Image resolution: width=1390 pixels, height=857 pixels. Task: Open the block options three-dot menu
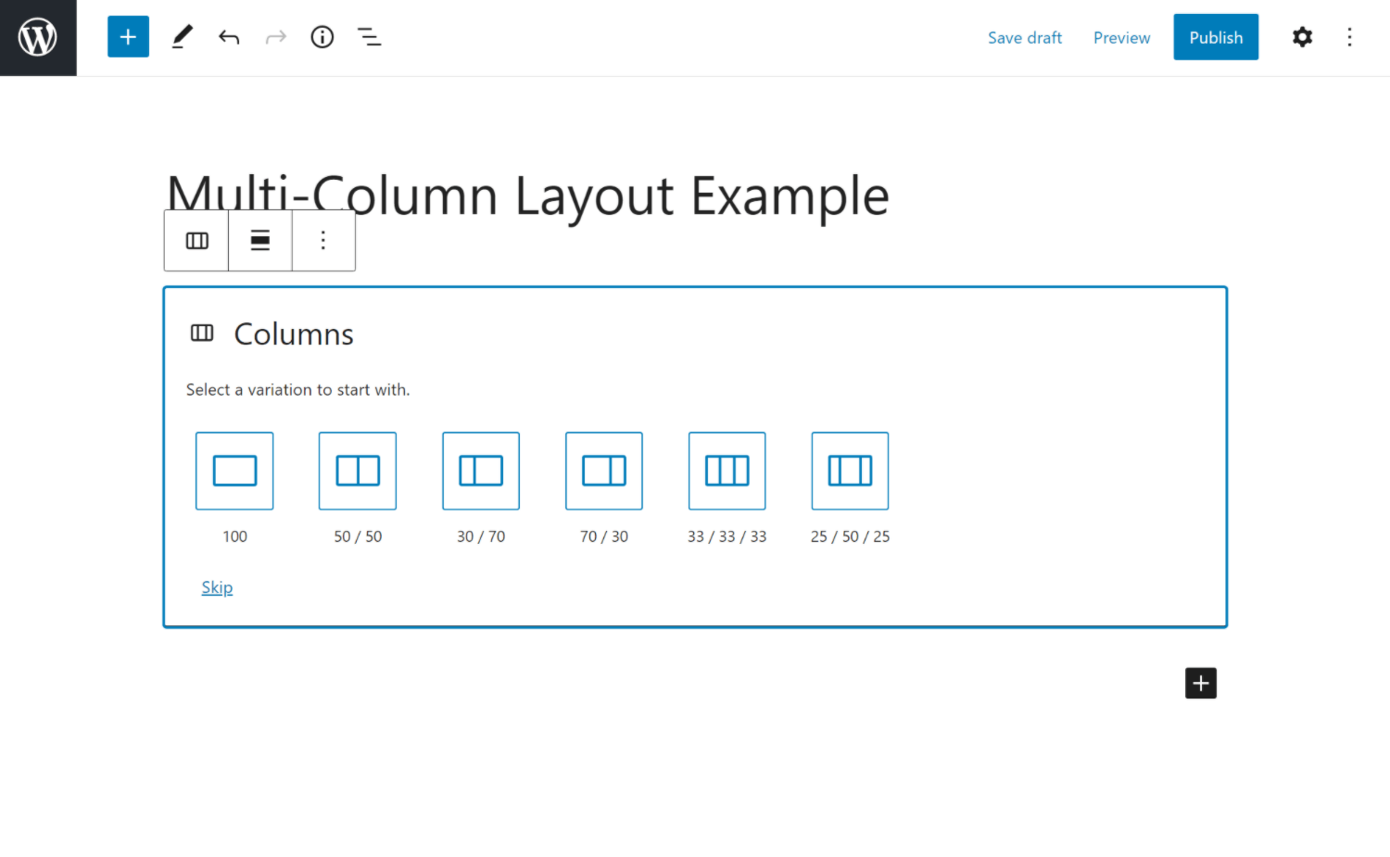click(322, 240)
